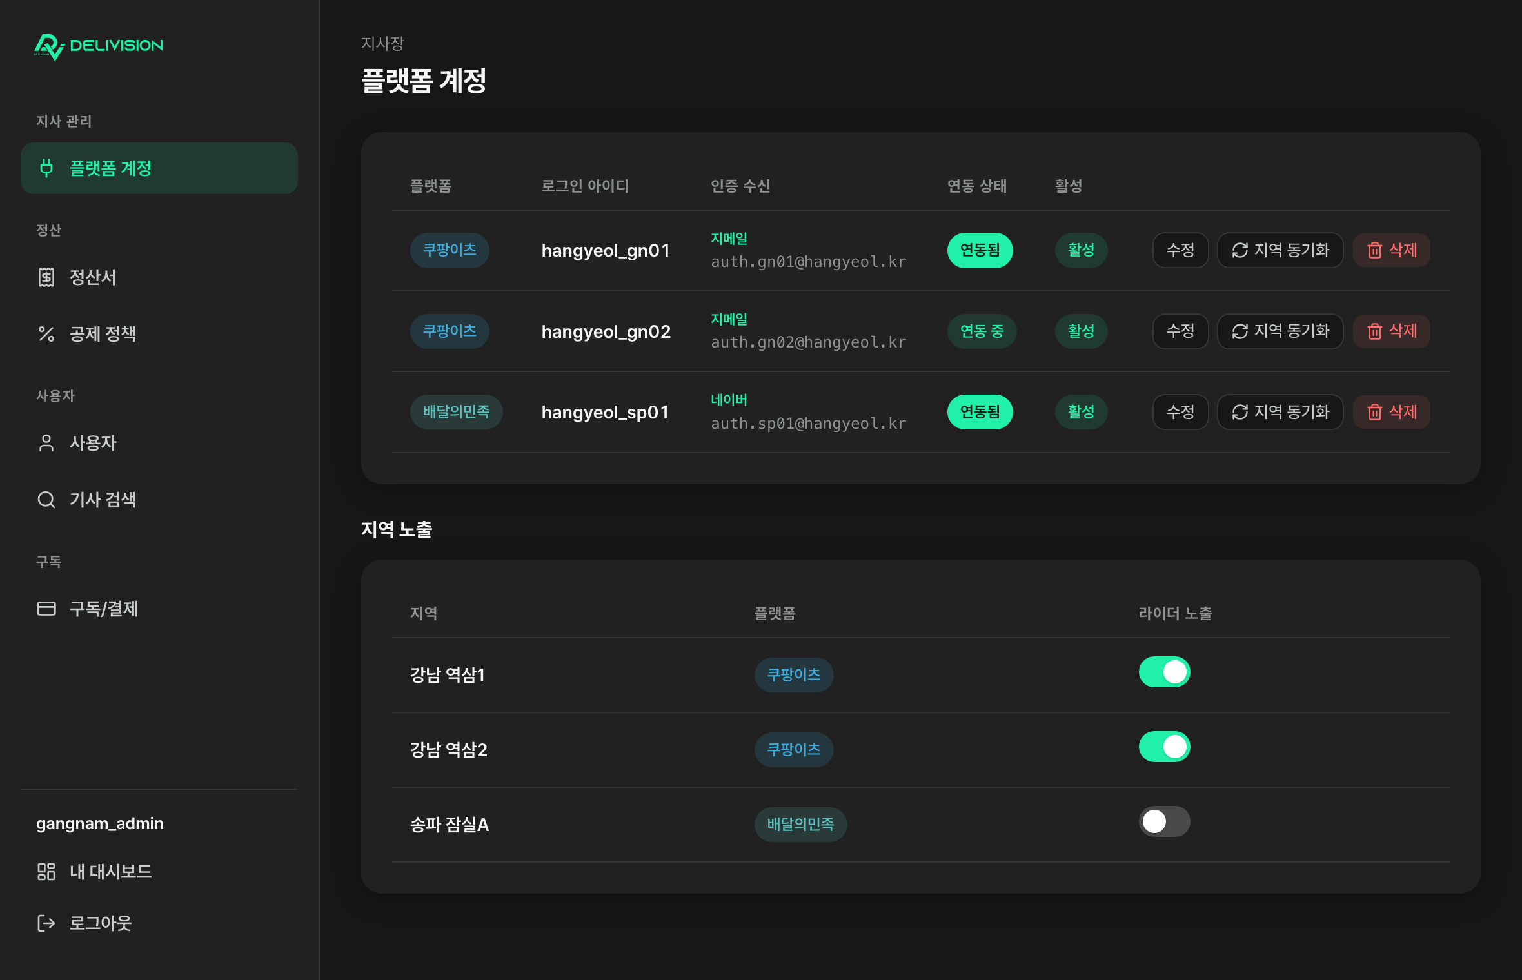This screenshot has height=980, width=1522.
Task: Go to 공제 정책 page
Action: [159, 334]
